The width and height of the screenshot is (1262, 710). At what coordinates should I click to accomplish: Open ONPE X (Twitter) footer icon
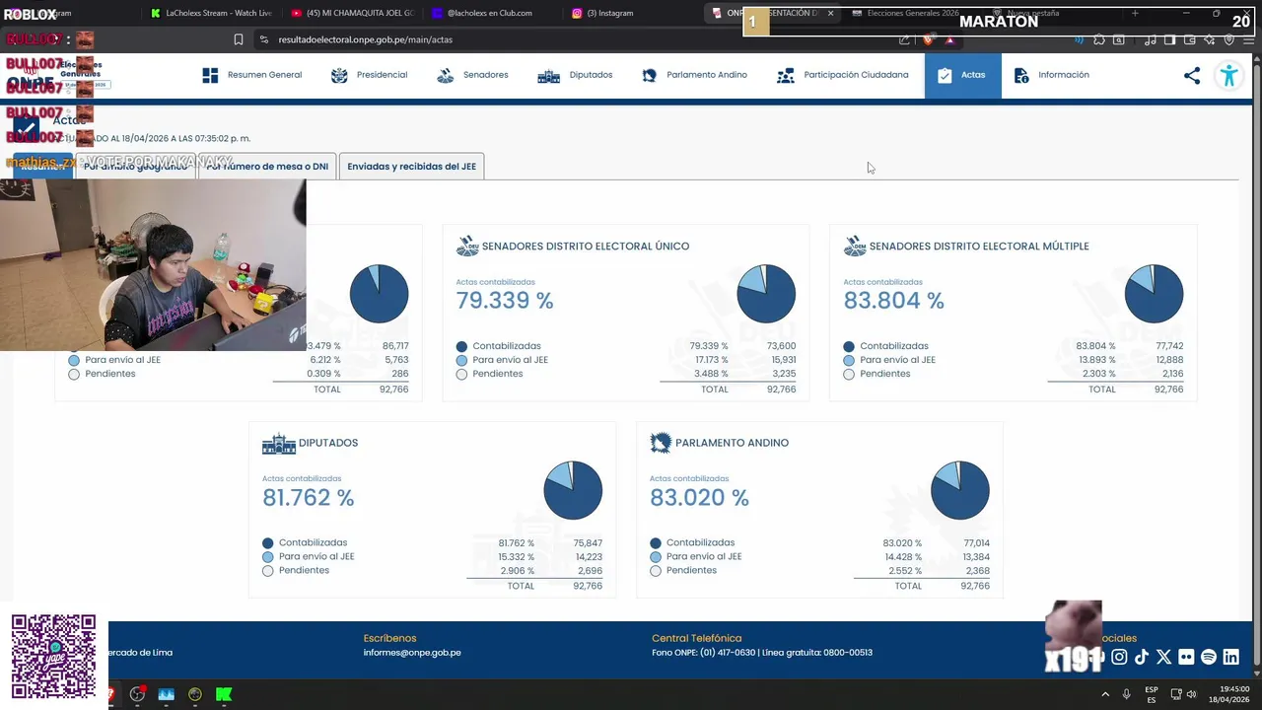[x=1163, y=657]
